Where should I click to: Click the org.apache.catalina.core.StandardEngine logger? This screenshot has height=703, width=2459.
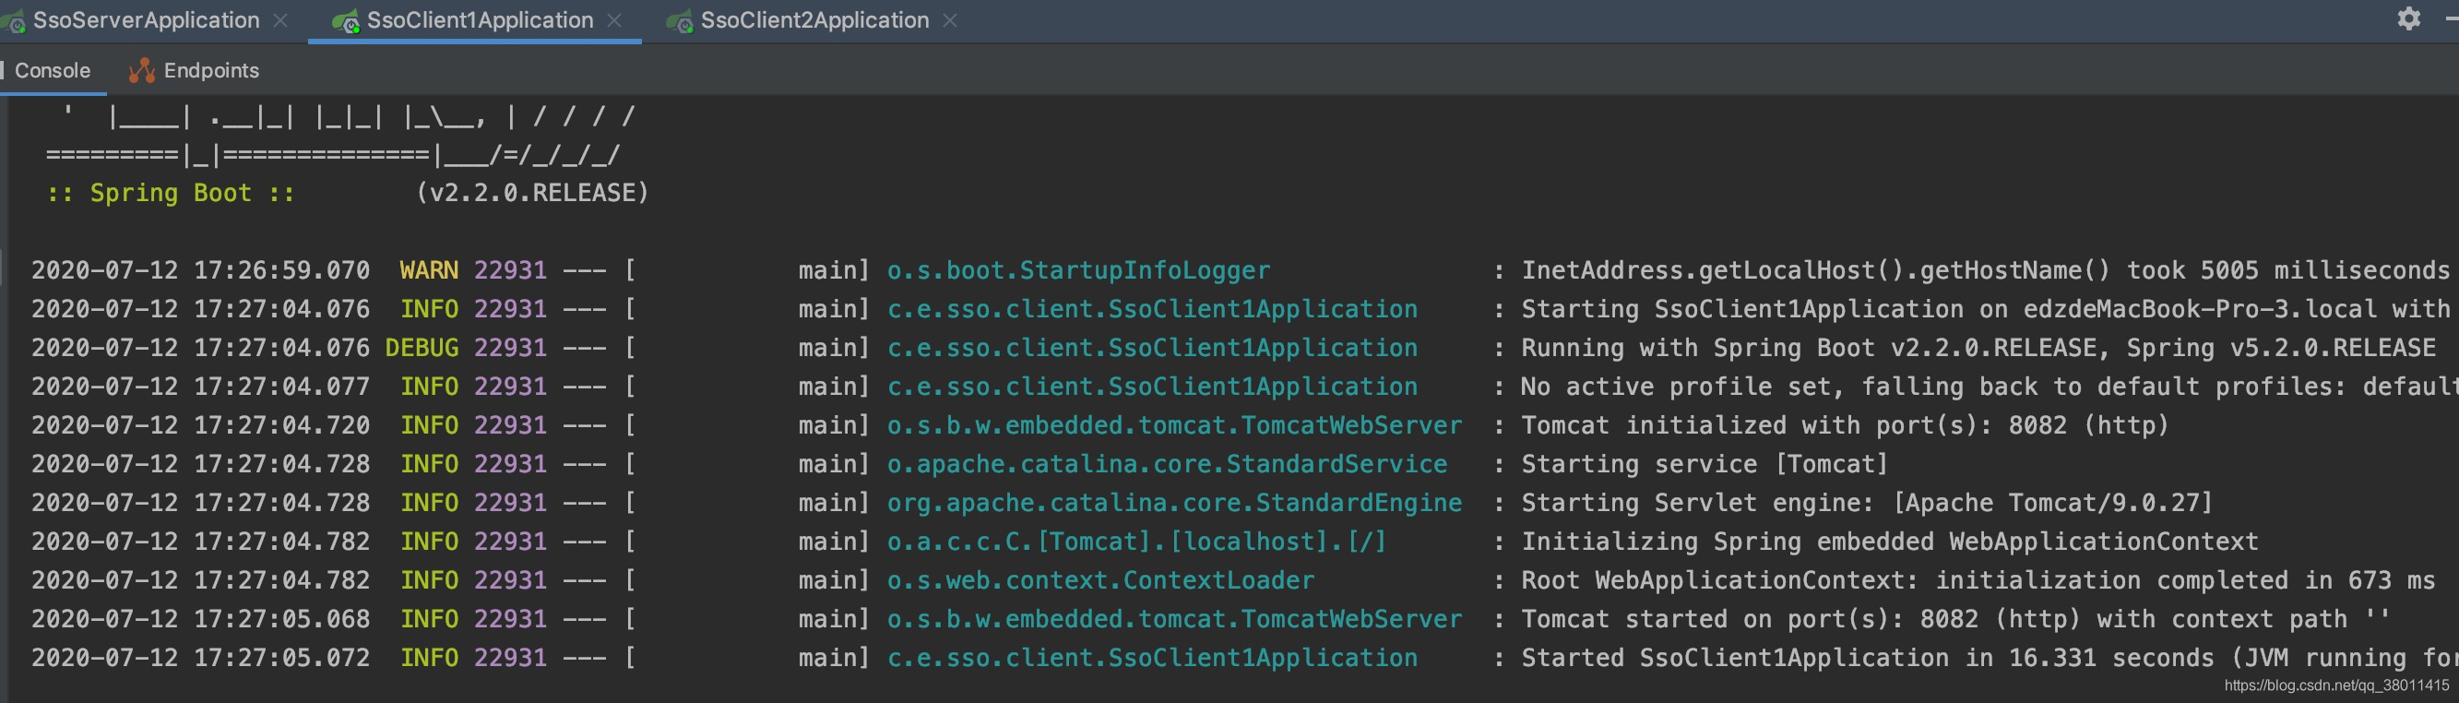coord(1174,503)
